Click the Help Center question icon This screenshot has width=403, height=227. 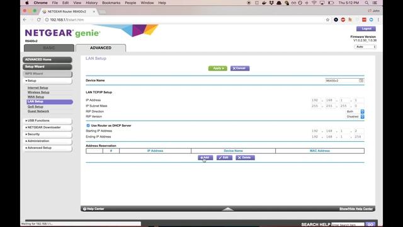coord(84,209)
